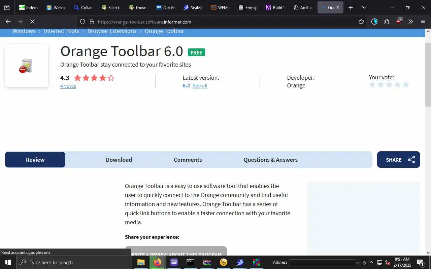Screen dimensions: 431x269
Task: Select the Review tab
Action: 35,160
